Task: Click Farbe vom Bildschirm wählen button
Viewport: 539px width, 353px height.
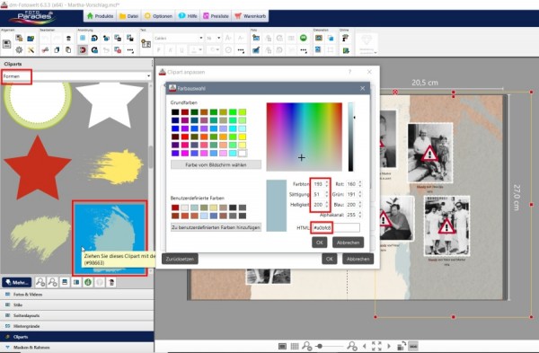Action: [x=216, y=164]
